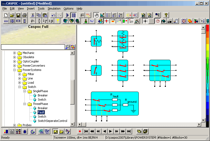
Task: Insert text label with the Abc icon
Action: (x=92, y=21)
